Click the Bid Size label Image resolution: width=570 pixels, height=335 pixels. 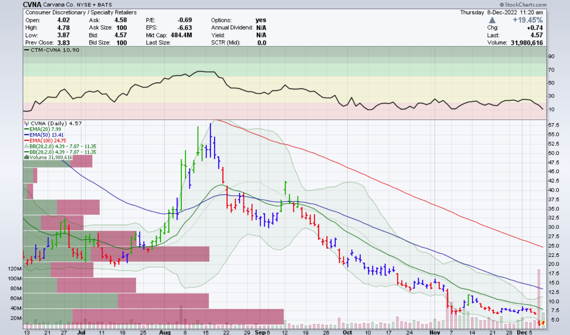[x=100, y=43]
